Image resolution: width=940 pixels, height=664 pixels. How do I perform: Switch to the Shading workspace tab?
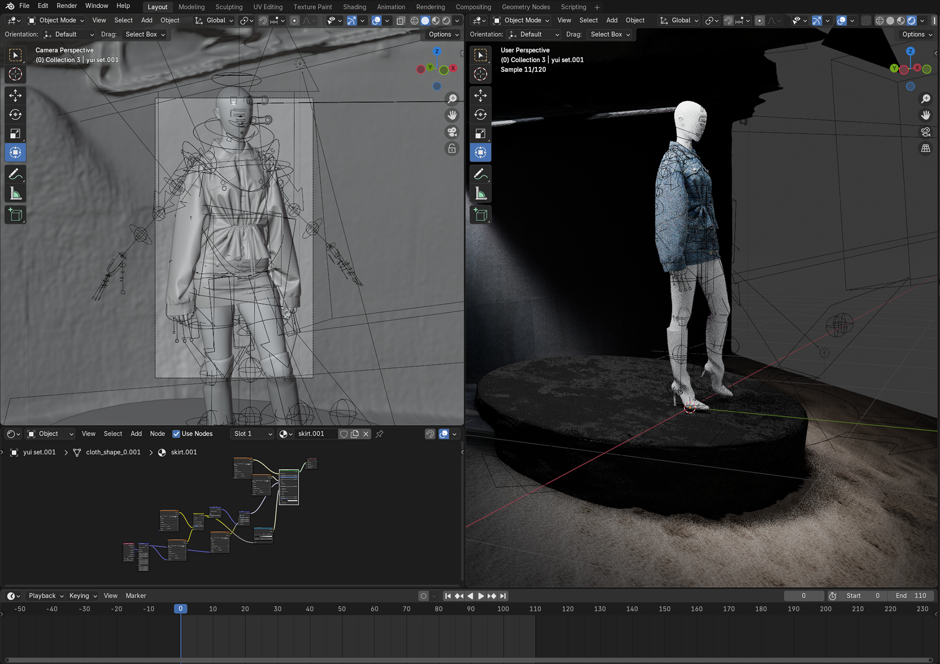pos(354,7)
